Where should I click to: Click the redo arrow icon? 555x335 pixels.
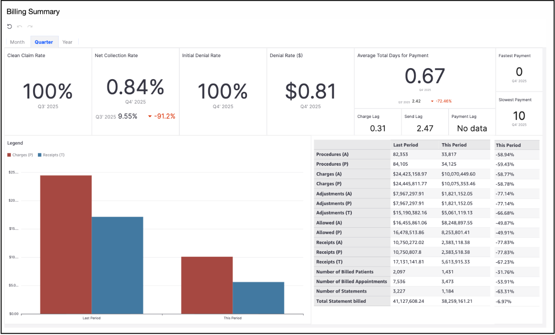point(30,27)
